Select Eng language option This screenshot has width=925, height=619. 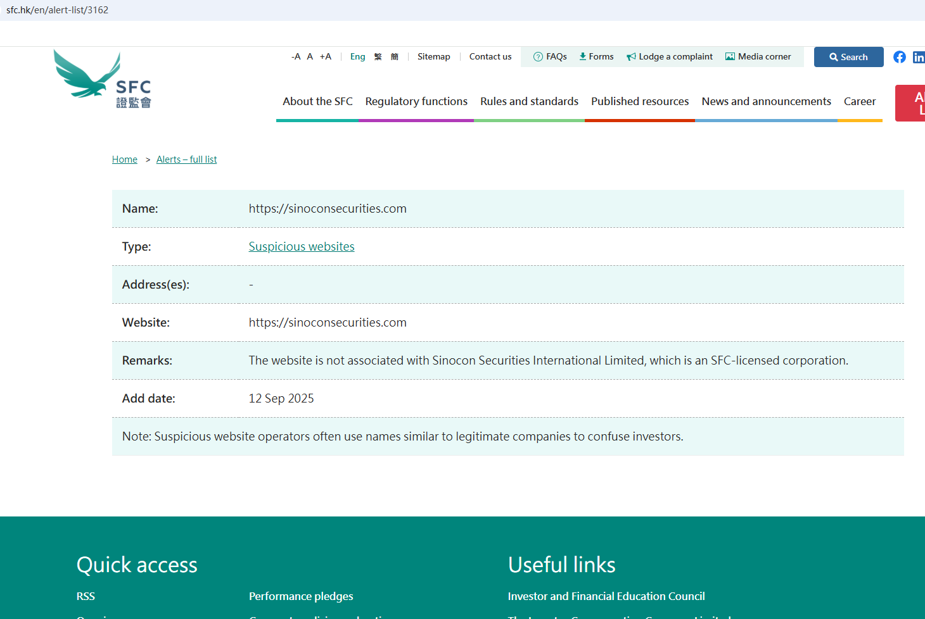click(357, 56)
